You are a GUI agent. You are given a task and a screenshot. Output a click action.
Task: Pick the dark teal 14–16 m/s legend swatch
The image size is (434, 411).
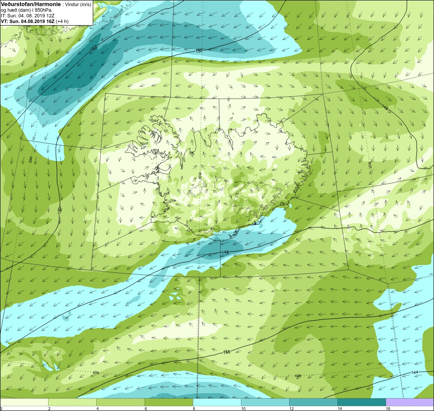tap(361, 402)
